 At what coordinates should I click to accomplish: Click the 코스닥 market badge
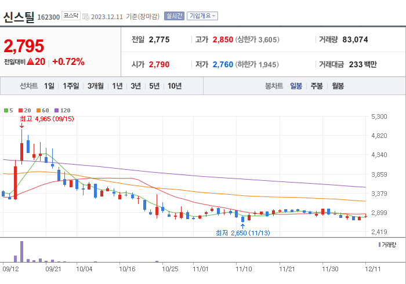[71, 16]
